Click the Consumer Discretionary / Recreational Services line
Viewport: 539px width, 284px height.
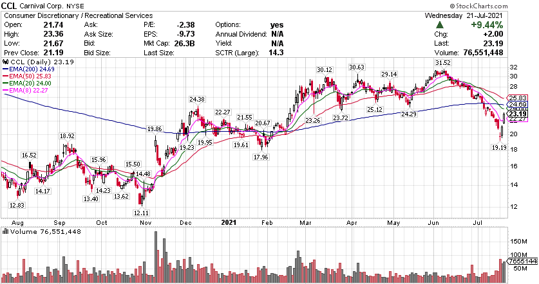[79, 16]
